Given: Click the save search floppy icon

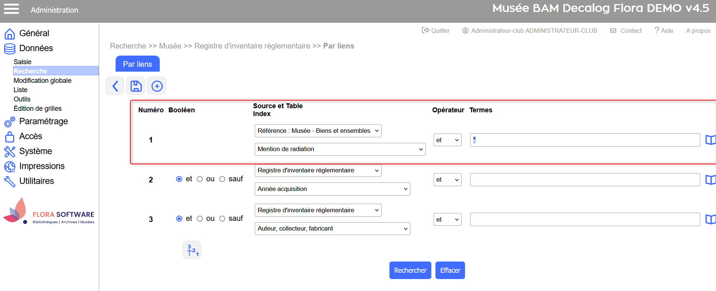Looking at the screenshot, I should pyautogui.click(x=136, y=86).
